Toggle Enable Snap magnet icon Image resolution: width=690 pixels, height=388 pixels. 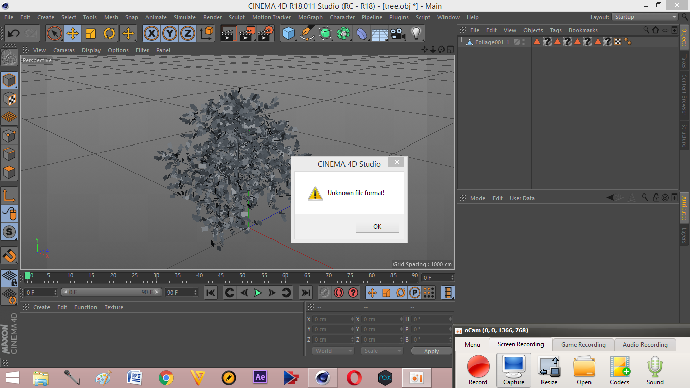pyautogui.click(x=9, y=256)
